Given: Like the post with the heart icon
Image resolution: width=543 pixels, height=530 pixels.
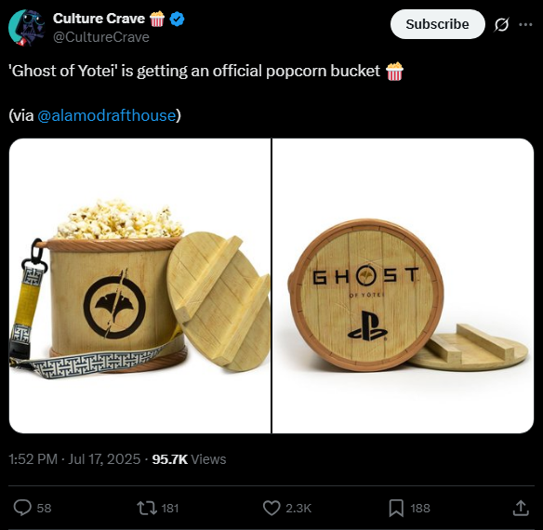Looking at the screenshot, I should [271, 509].
